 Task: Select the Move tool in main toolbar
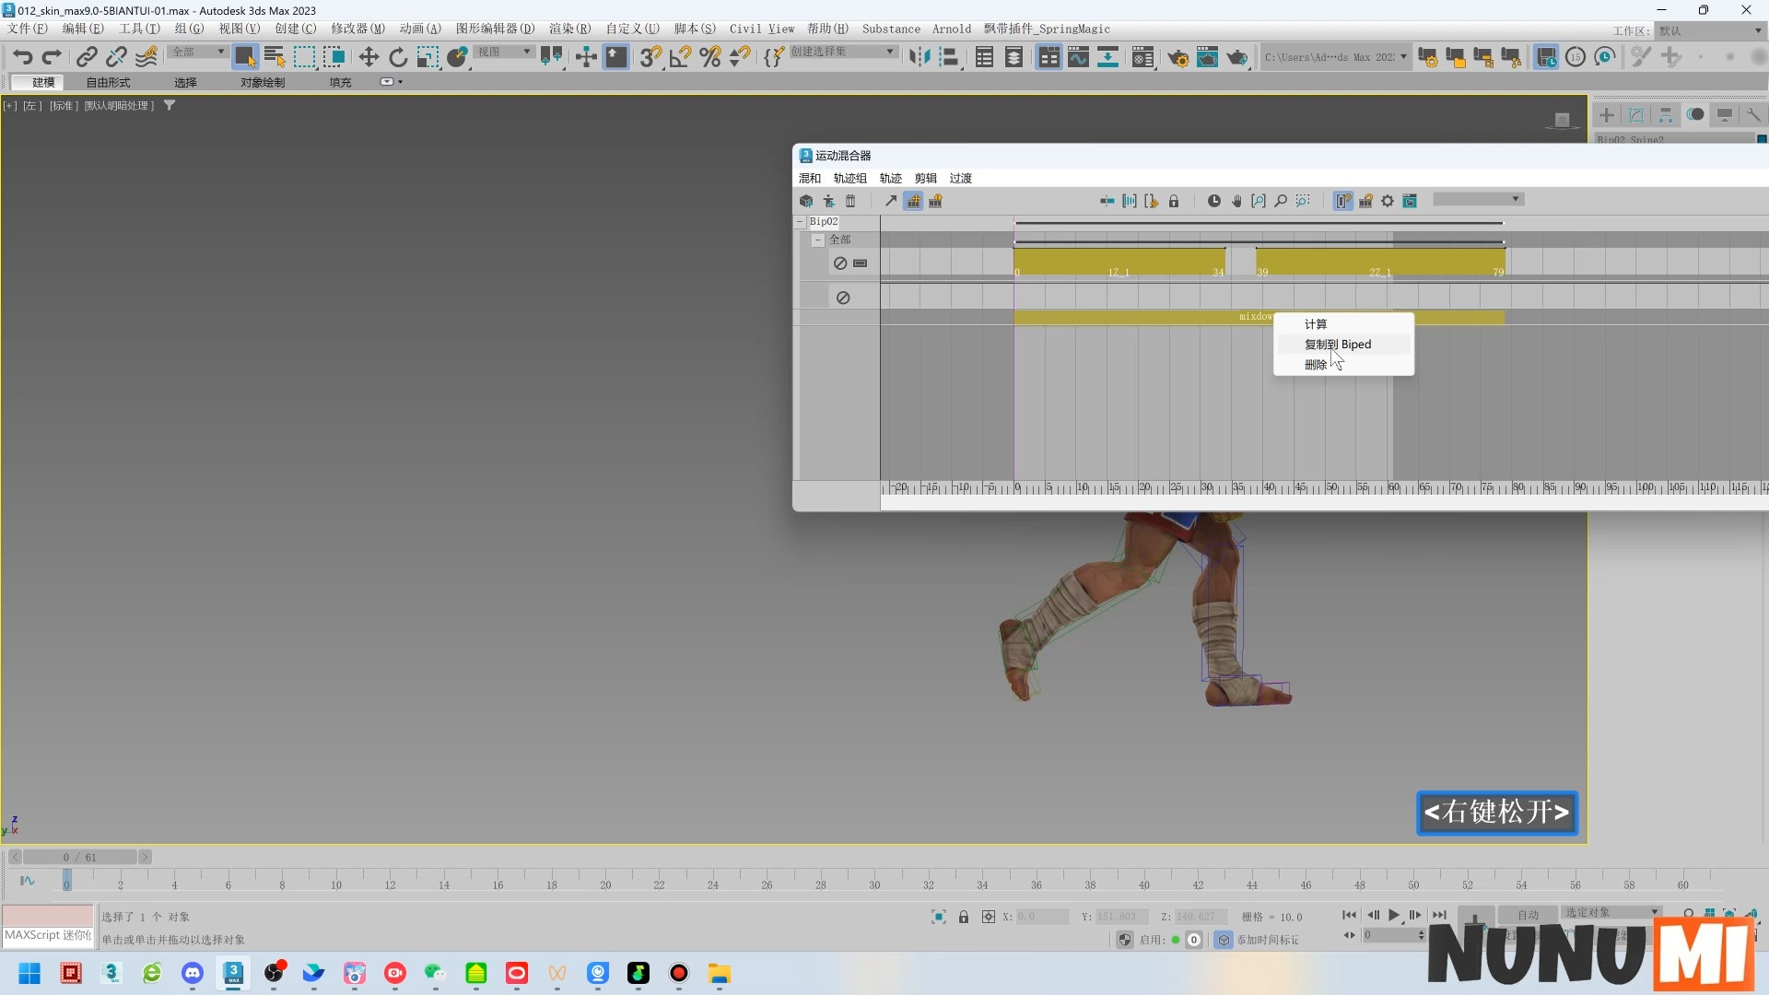(369, 57)
